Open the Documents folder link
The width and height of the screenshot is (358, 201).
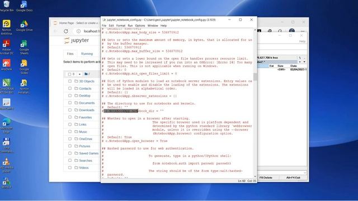coord(87,103)
